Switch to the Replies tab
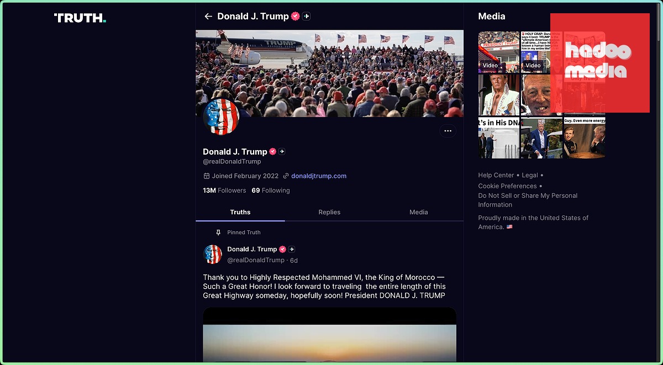 click(x=329, y=212)
